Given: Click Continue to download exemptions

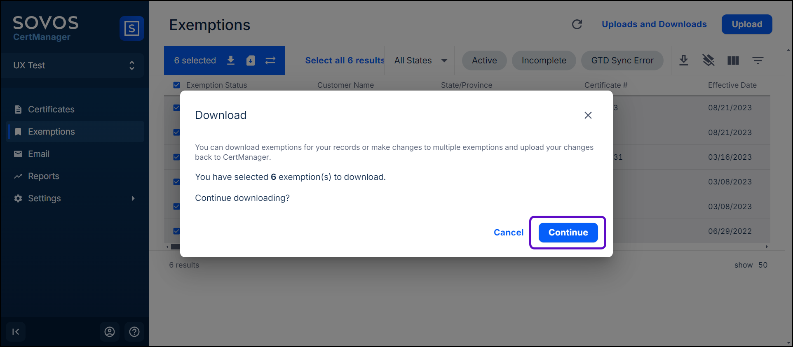Looking at the screenshot, I should coord(568,233).
